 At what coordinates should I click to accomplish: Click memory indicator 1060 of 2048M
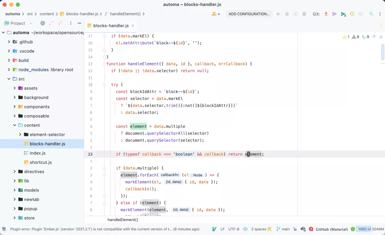[371, 229]
